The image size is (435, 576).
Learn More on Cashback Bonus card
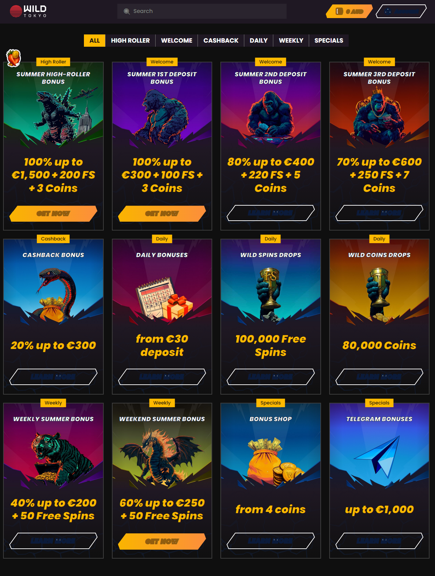[53, 377]
